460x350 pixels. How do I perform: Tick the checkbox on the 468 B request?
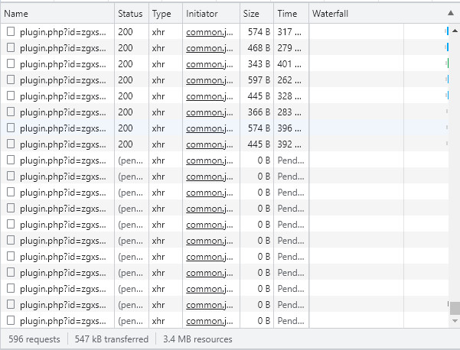(x=11, y=47)
